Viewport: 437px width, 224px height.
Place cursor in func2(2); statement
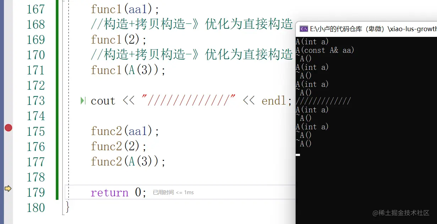click(x=119, y=146)
